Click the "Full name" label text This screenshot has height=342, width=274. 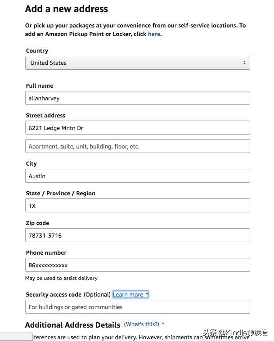click(x=40, y=85)
